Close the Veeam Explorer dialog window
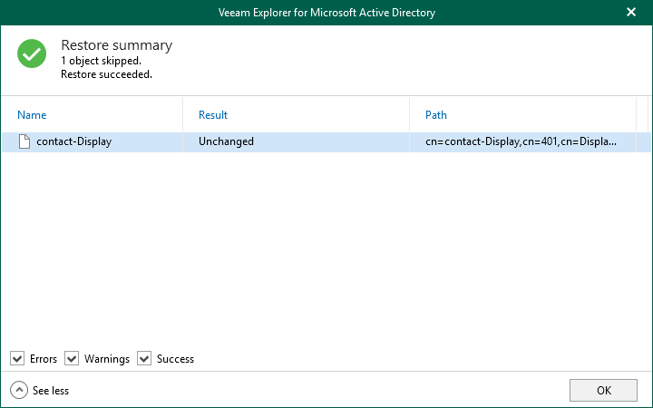The image size is (653, 408). [x=631, y=13]
